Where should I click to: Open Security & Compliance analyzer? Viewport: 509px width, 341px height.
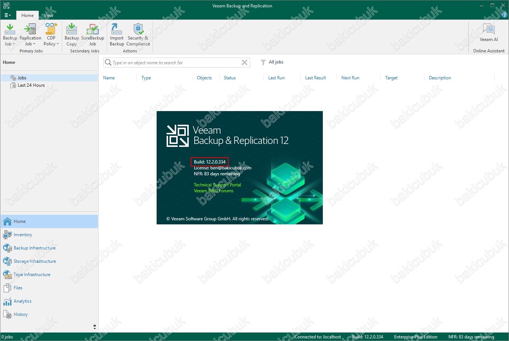138,35
